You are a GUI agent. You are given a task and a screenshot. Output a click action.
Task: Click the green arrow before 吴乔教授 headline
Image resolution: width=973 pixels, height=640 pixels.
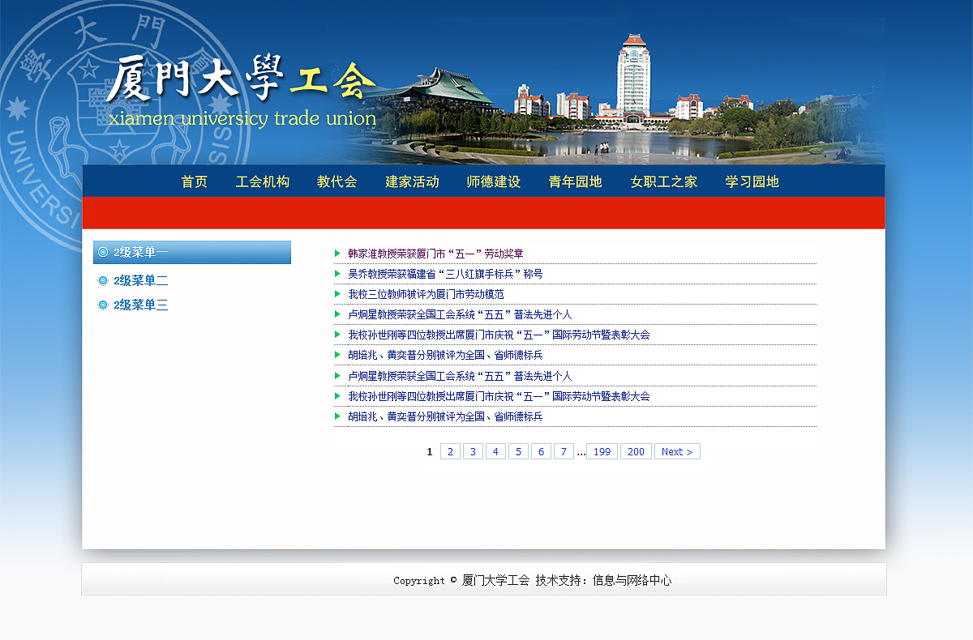pyautogui.click(x=337, y=273)
